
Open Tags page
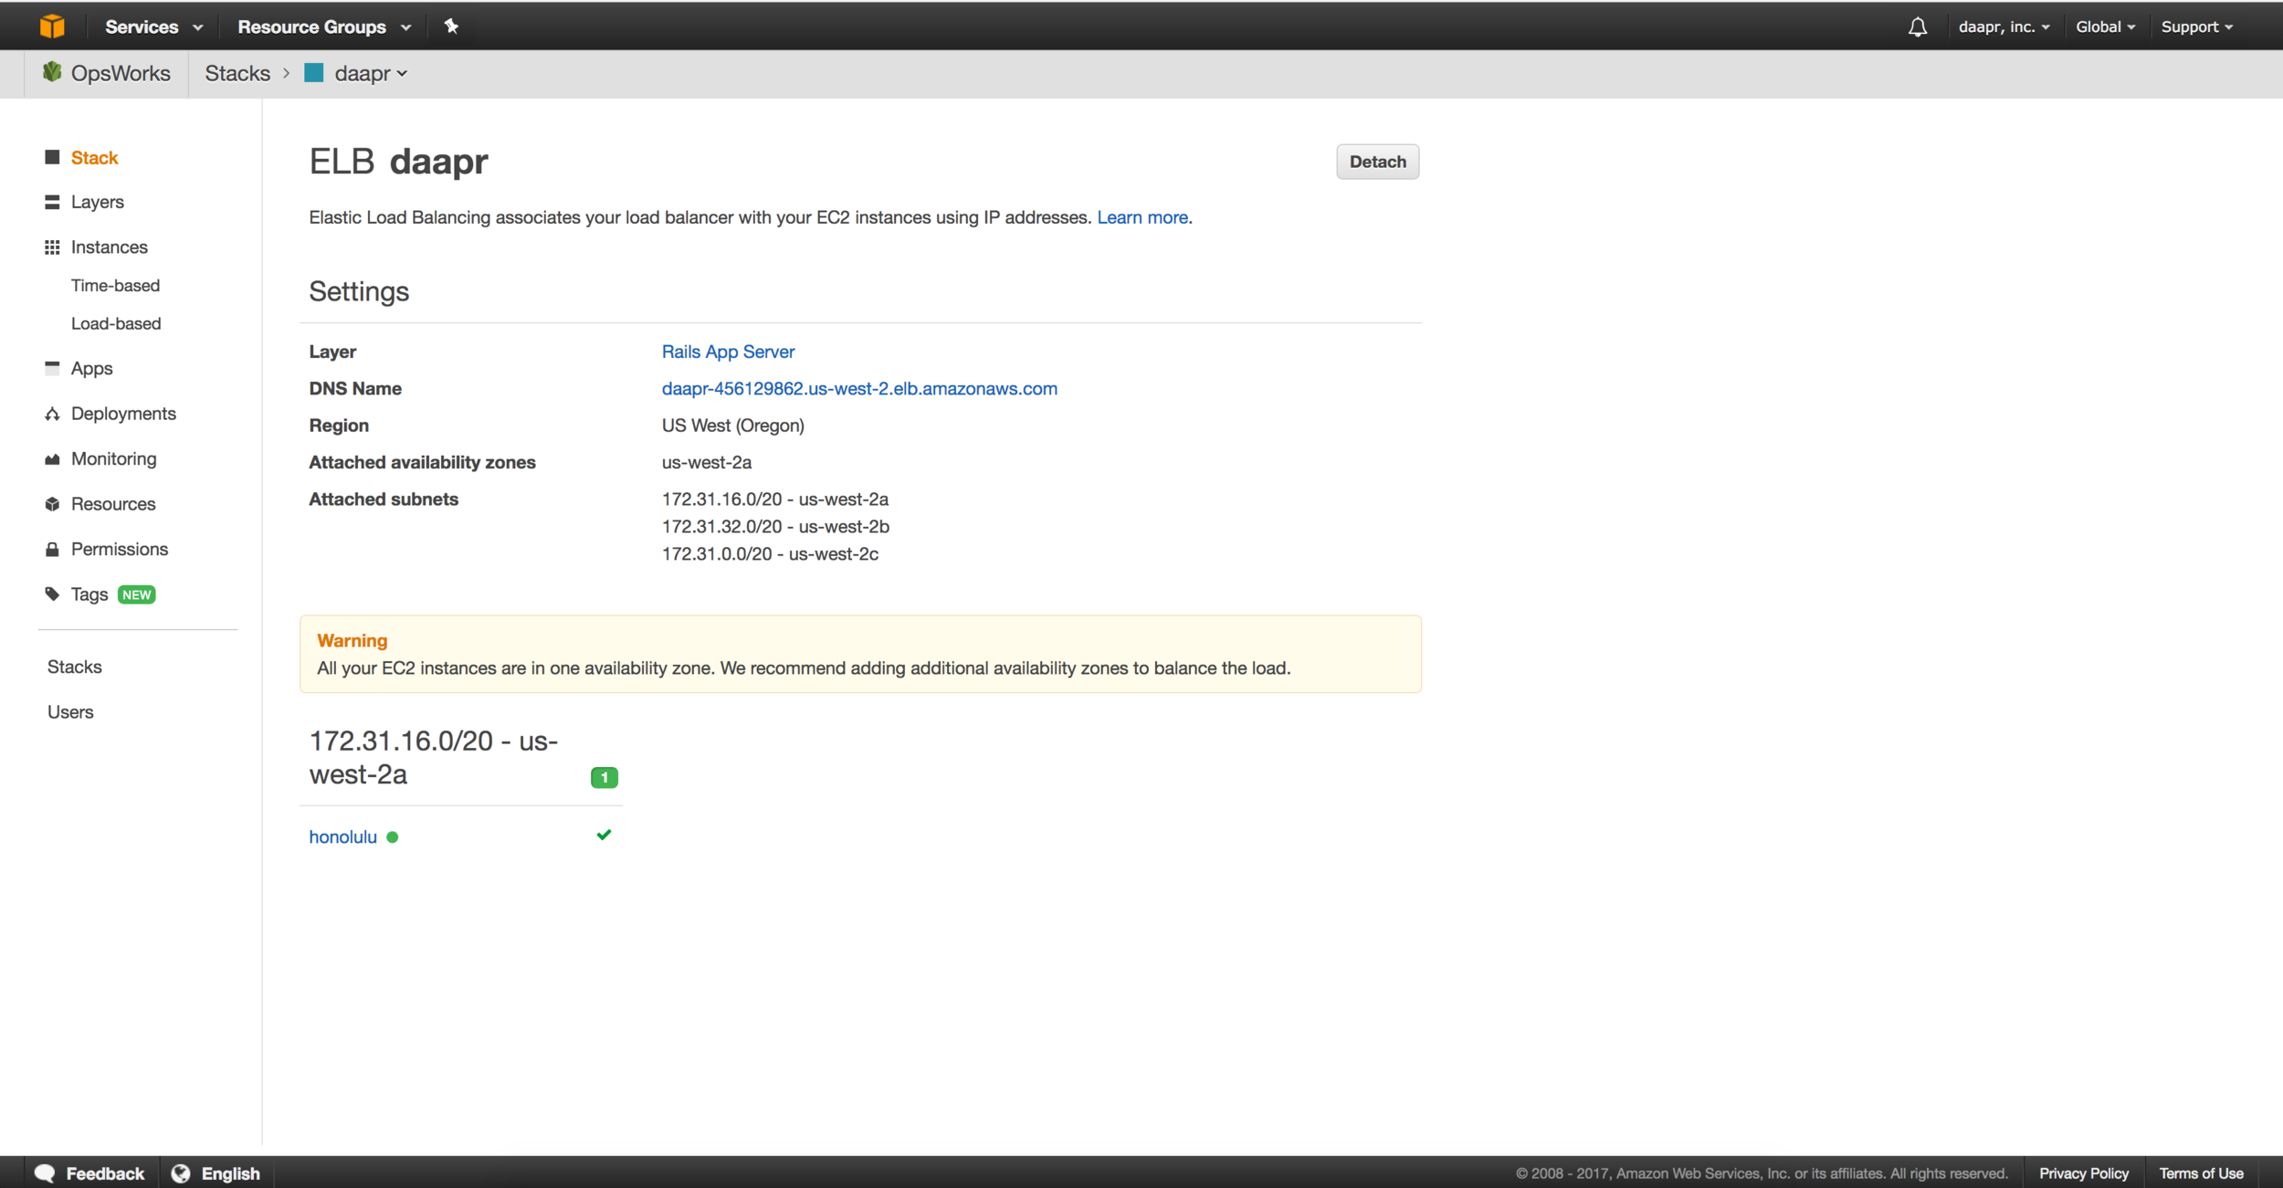[x=89, y=594]
